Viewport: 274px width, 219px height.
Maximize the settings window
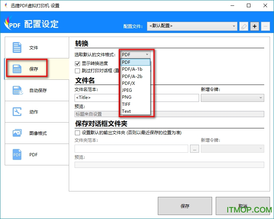pos(249,5)
